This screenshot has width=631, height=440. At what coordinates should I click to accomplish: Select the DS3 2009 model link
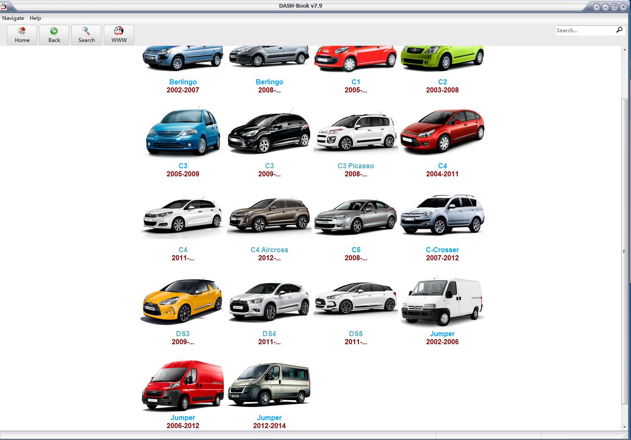[x=183, y=334]
